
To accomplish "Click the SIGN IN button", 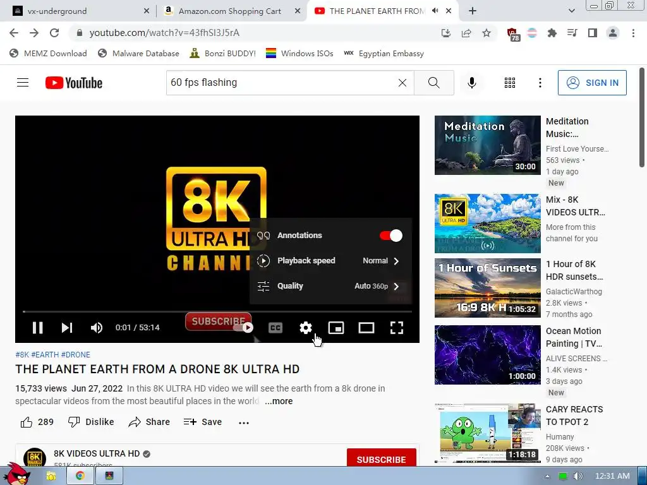I will [592, 83].
